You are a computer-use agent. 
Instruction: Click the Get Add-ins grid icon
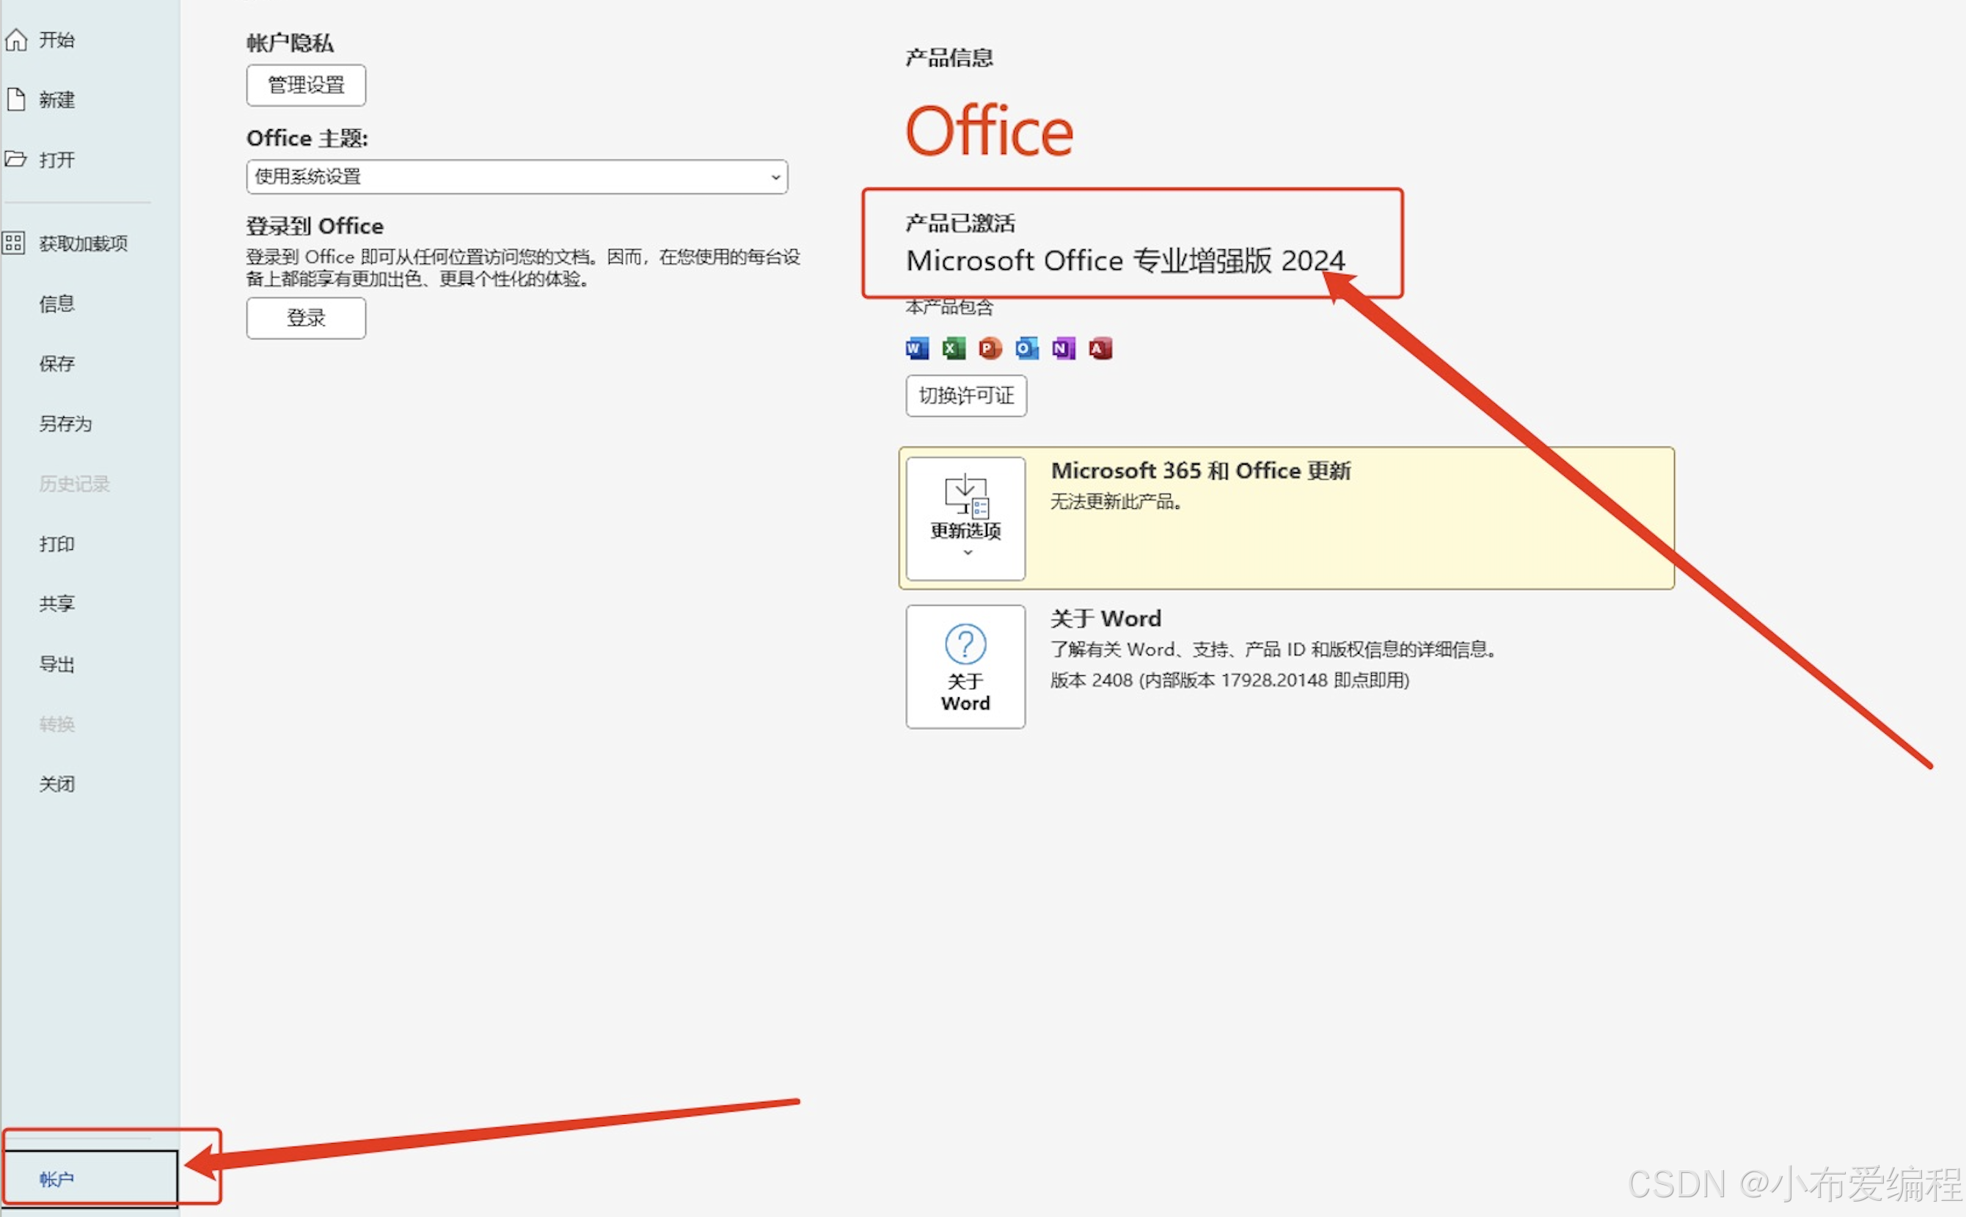pyautogui.click(x=14, y=242)
